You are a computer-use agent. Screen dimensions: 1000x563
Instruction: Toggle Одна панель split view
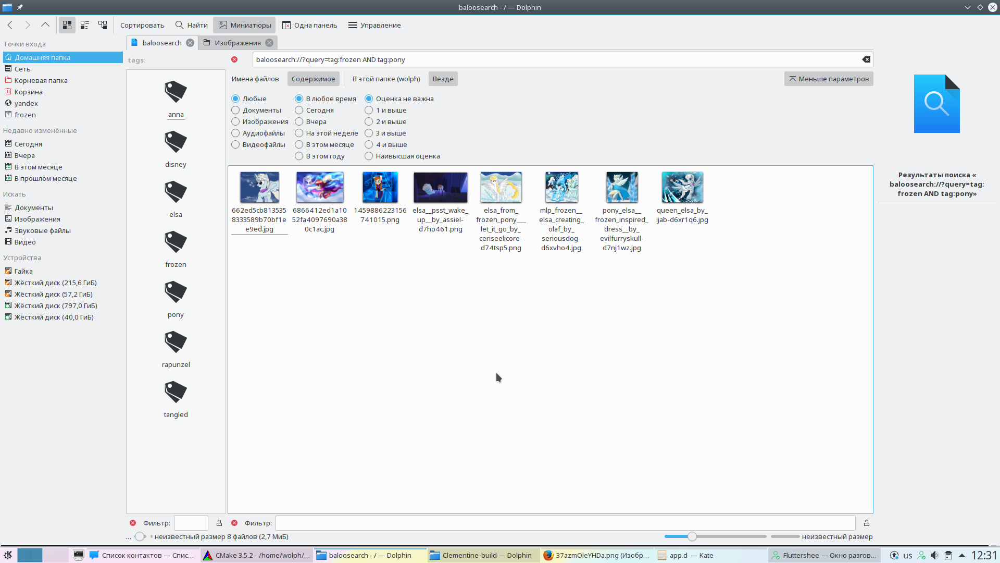click(x=310, y=25)
